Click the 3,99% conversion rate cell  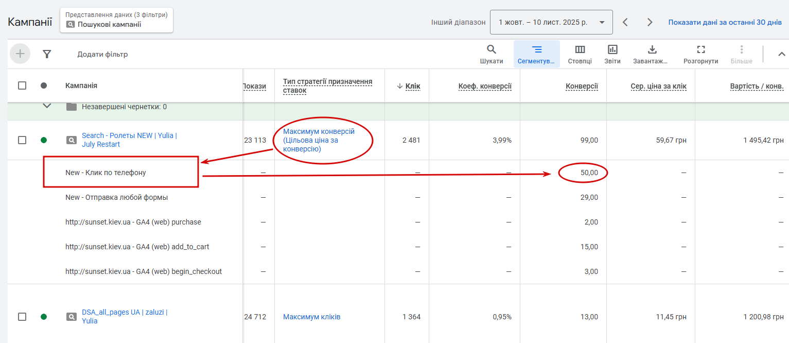[x=502, y=140]
